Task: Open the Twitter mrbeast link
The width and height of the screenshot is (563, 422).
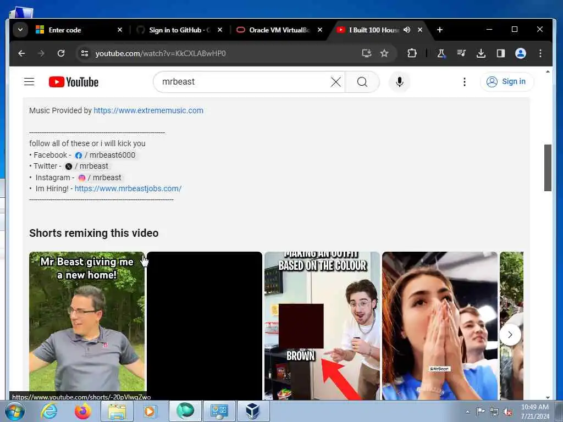Action: (86, 166)
